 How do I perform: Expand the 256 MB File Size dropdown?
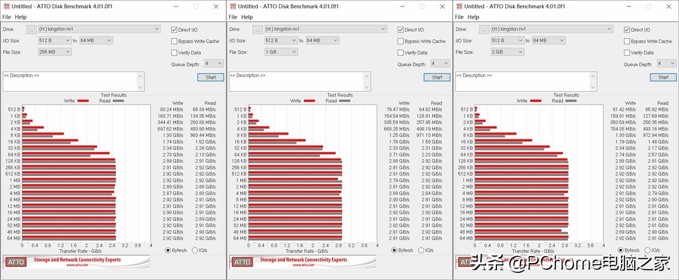tap(55, 52)
